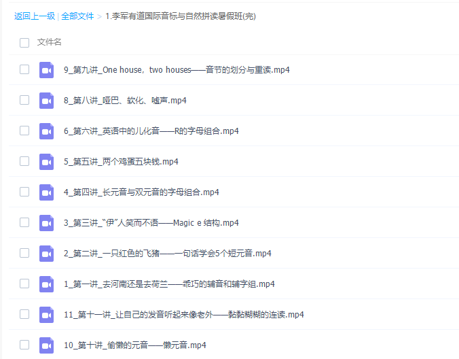This screenshot has height=359, width=459.
Task: Open 全部文件 breadcrumb link
Action: (x=77, y=16)
